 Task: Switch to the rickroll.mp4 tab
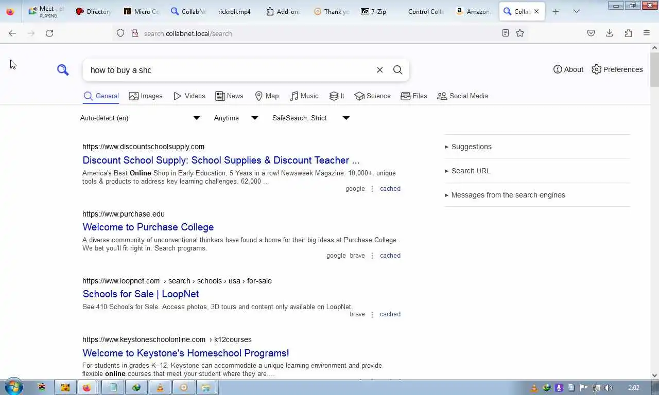(234, 11)
